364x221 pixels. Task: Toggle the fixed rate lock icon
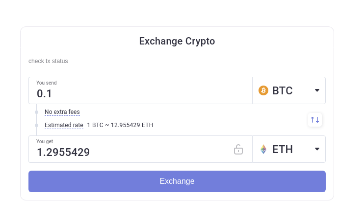238,149
